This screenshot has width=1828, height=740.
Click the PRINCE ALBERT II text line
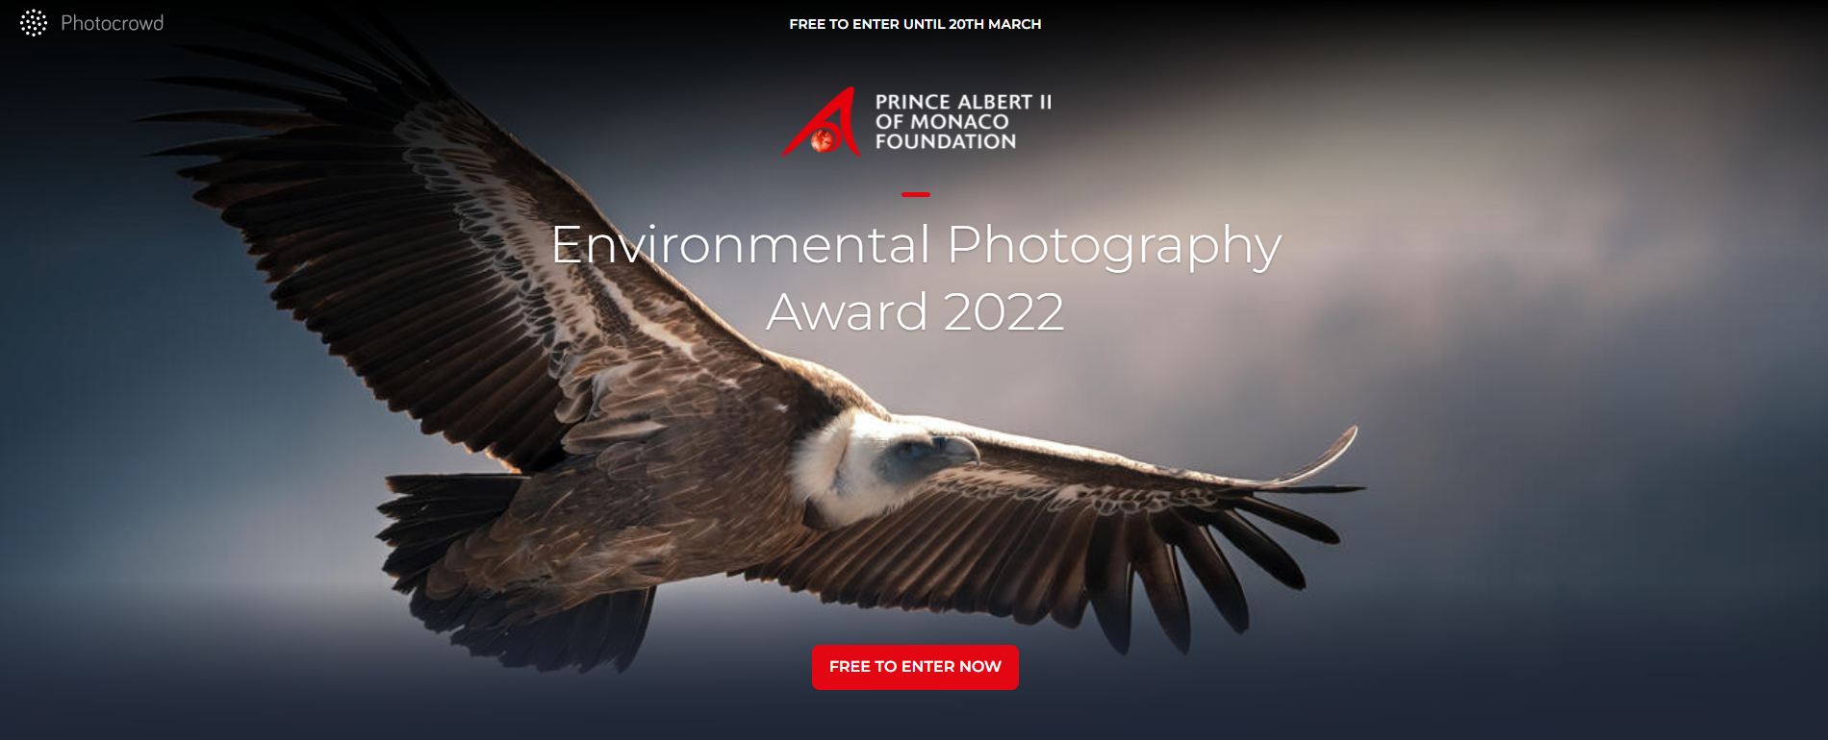[x=963, y=102]
